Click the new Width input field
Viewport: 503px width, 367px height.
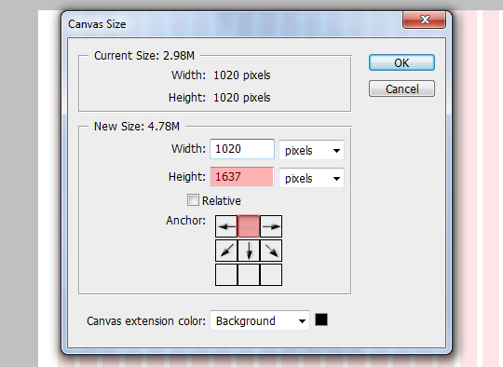pyautogui.click(x=242, y=149)
